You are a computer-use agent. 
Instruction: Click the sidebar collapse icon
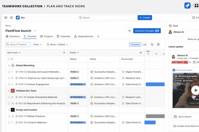(6, 18)
